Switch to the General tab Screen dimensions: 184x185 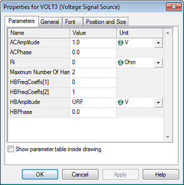(x=50, y=22)
